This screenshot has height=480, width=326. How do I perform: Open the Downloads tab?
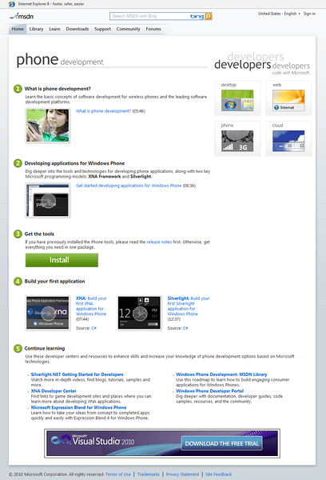tap(78, 29)
